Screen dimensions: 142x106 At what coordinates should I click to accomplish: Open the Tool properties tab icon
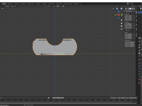(x=139, y=42)
